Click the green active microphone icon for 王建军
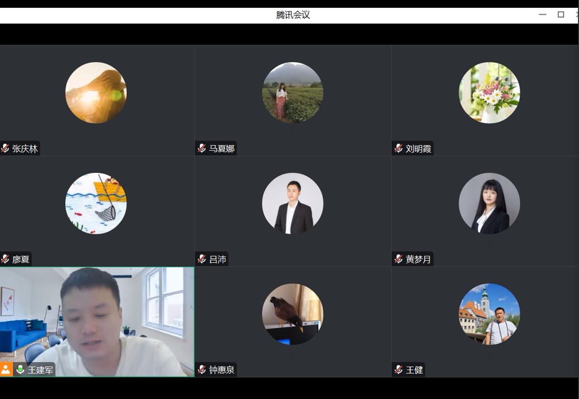 (x=20, y=370)
